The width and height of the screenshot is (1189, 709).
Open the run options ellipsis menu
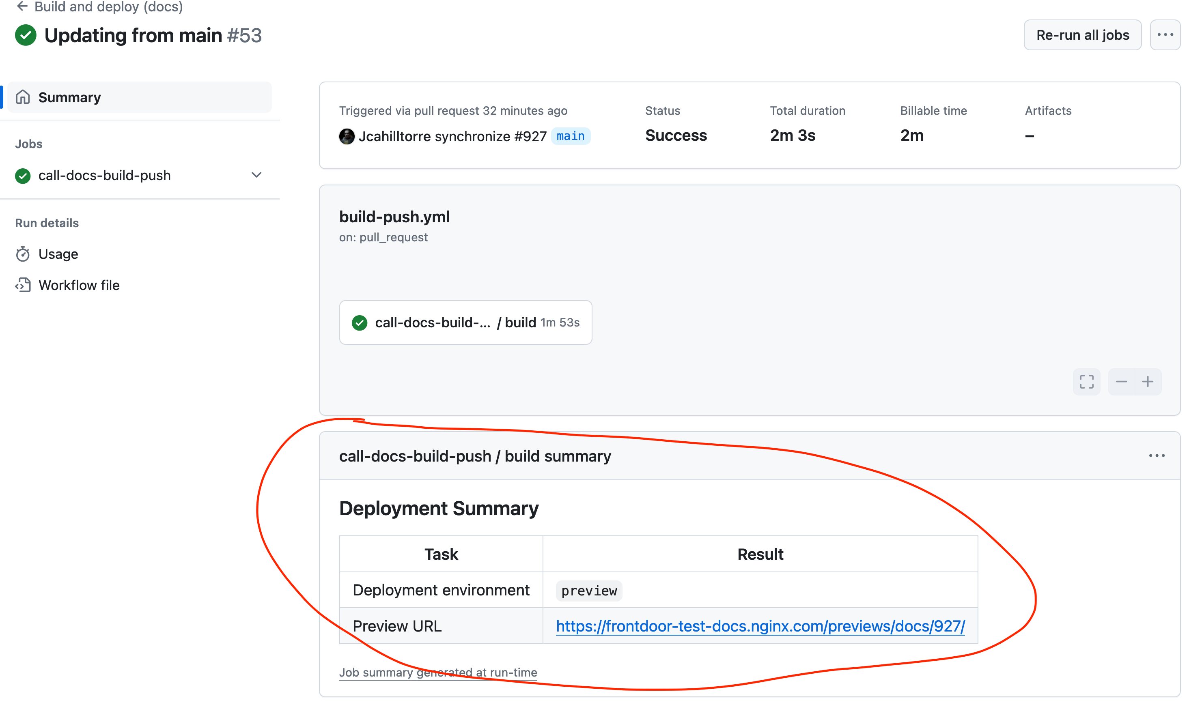click(x=1165, y=35)
